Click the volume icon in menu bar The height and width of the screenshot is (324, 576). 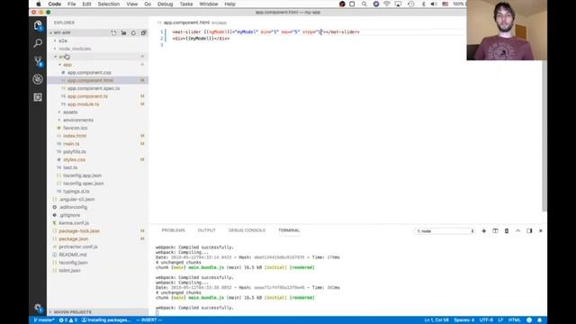click(434, 4)
